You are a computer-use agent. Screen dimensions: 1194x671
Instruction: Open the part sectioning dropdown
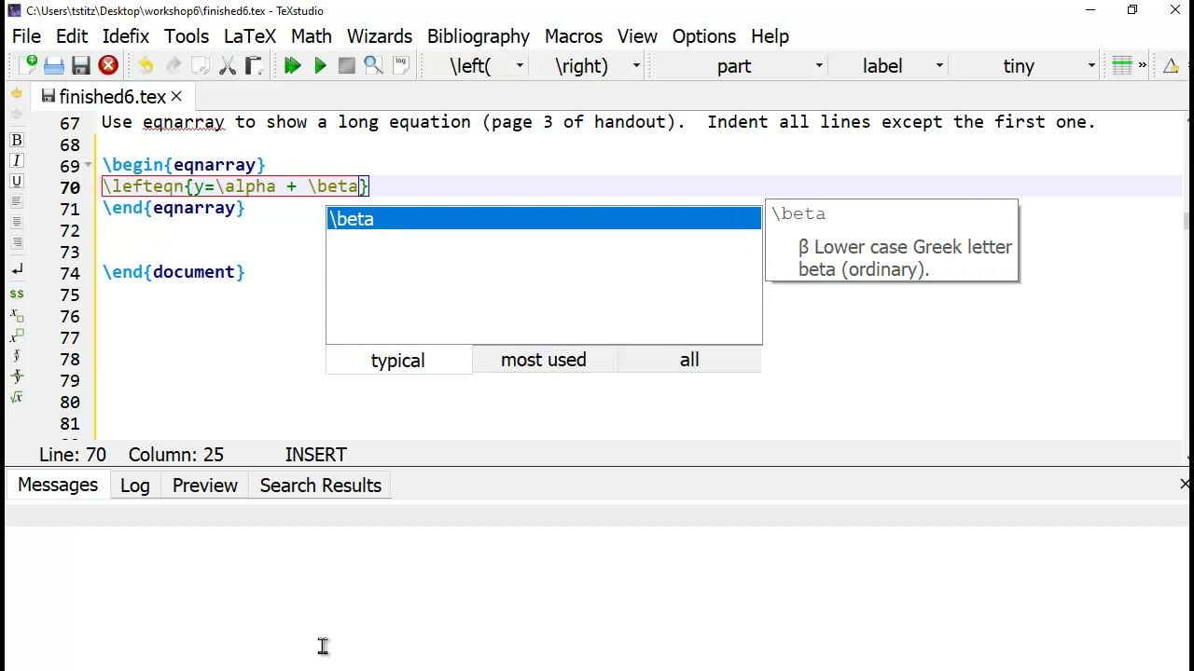tap(819, 65)
